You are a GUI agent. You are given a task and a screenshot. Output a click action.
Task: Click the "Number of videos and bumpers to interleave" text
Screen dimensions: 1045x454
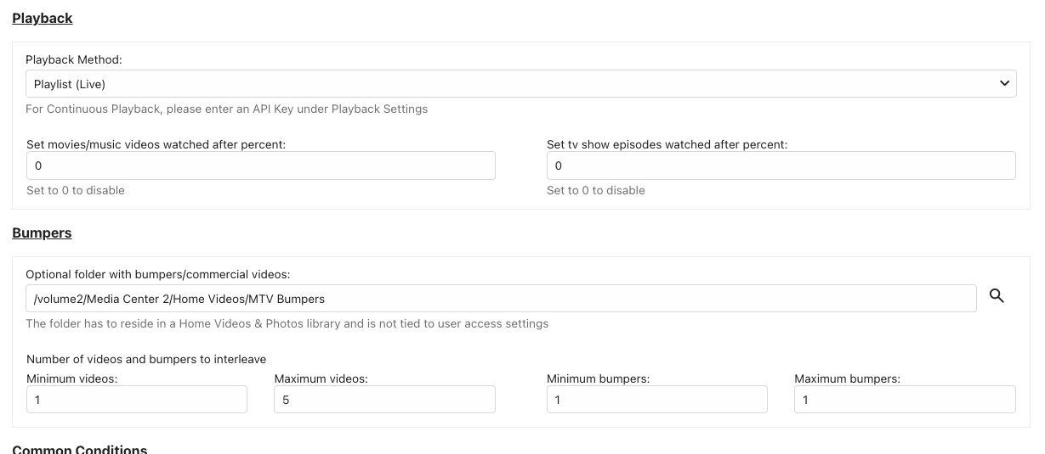146,359
